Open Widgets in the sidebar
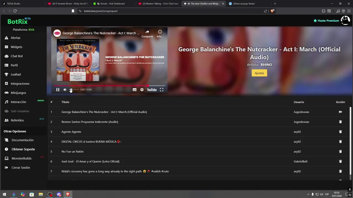This screenshot has width=353, height=198. pyautogui.click(x=16, y=47)
